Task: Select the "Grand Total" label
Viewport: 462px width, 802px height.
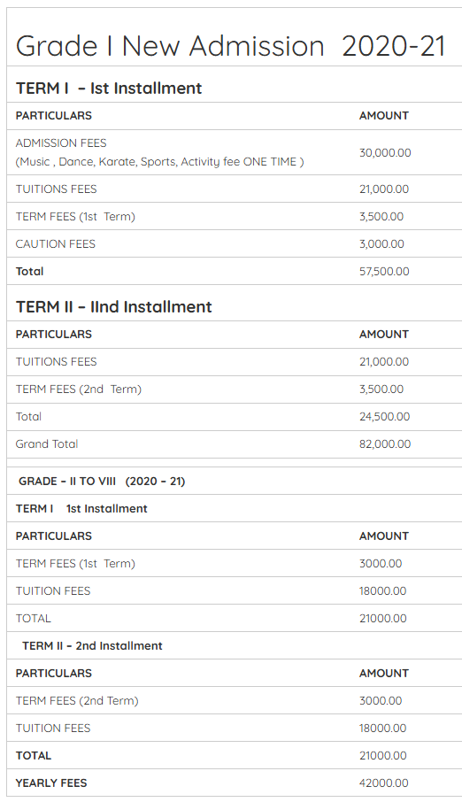Action: (47, 444)
